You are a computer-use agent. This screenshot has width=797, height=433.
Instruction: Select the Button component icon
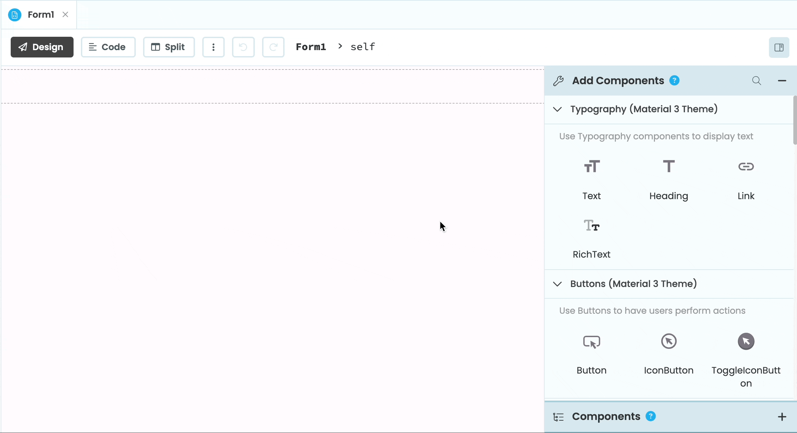coord(591,342)
